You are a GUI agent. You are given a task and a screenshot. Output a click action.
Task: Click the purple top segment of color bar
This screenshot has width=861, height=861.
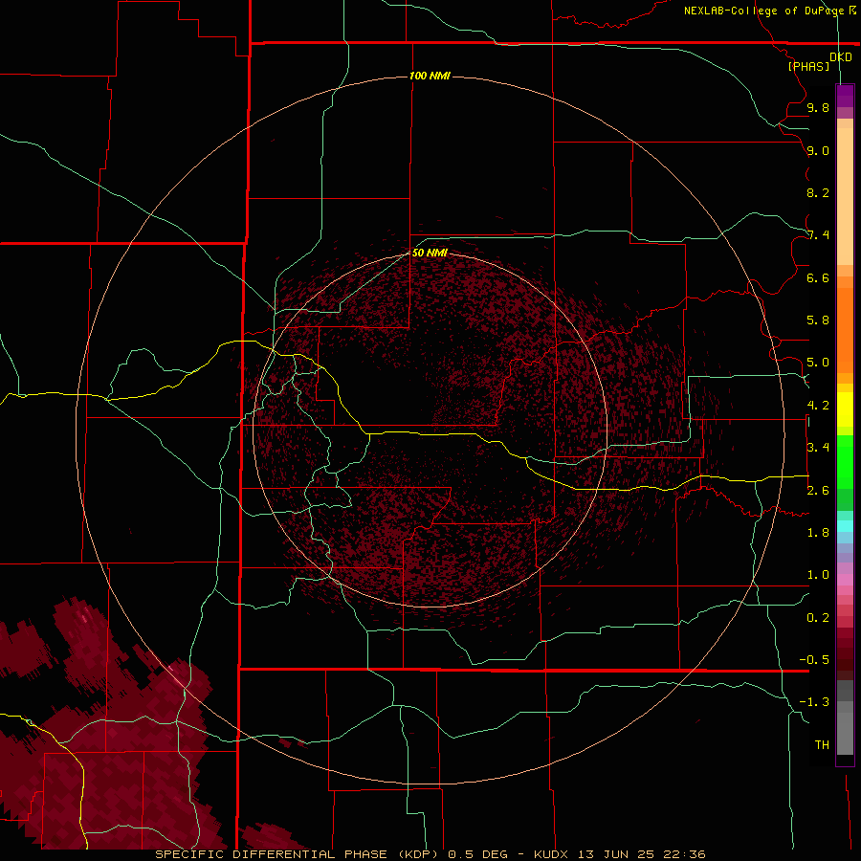point(845,96)
